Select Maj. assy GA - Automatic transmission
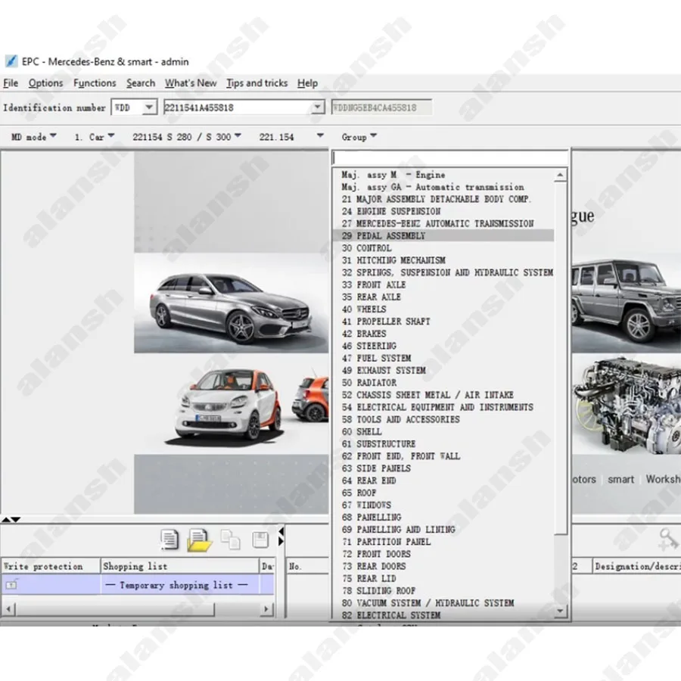Screen dimensions: 681x681 click(x=443, y=187)
